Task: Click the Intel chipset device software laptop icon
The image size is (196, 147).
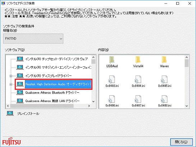Action: pos(20,59)
